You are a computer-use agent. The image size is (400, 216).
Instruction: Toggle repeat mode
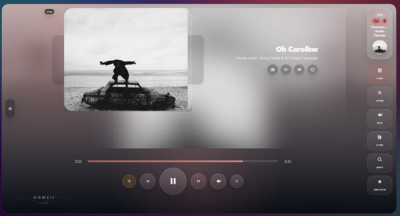click(237, 181)
